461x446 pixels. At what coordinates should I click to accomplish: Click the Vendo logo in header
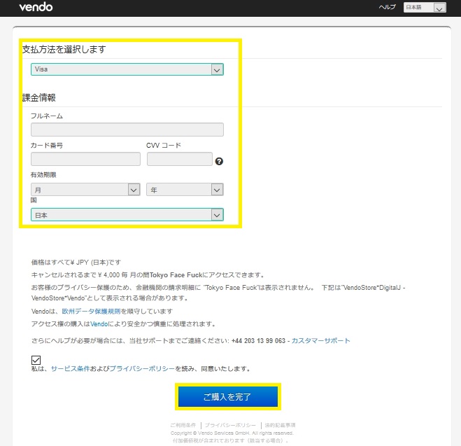point(36,8)
